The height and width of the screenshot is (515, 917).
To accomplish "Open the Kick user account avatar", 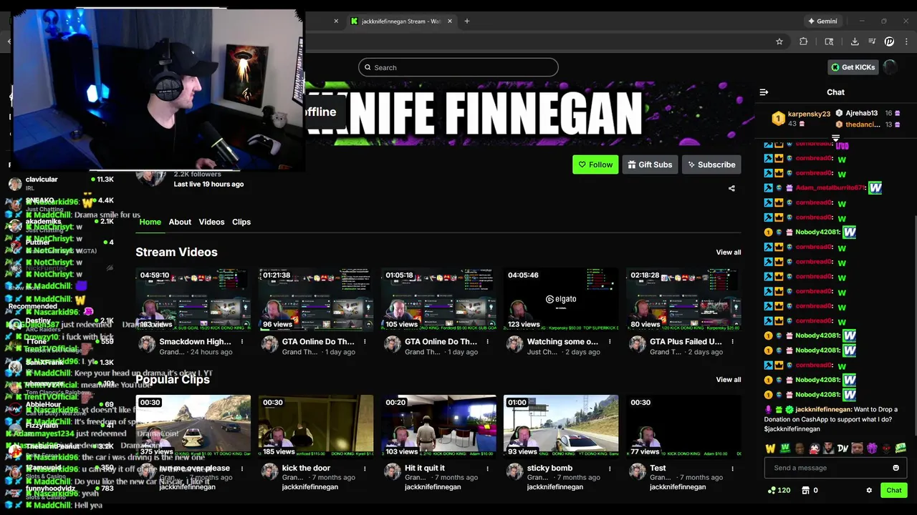I will point(890,67).
